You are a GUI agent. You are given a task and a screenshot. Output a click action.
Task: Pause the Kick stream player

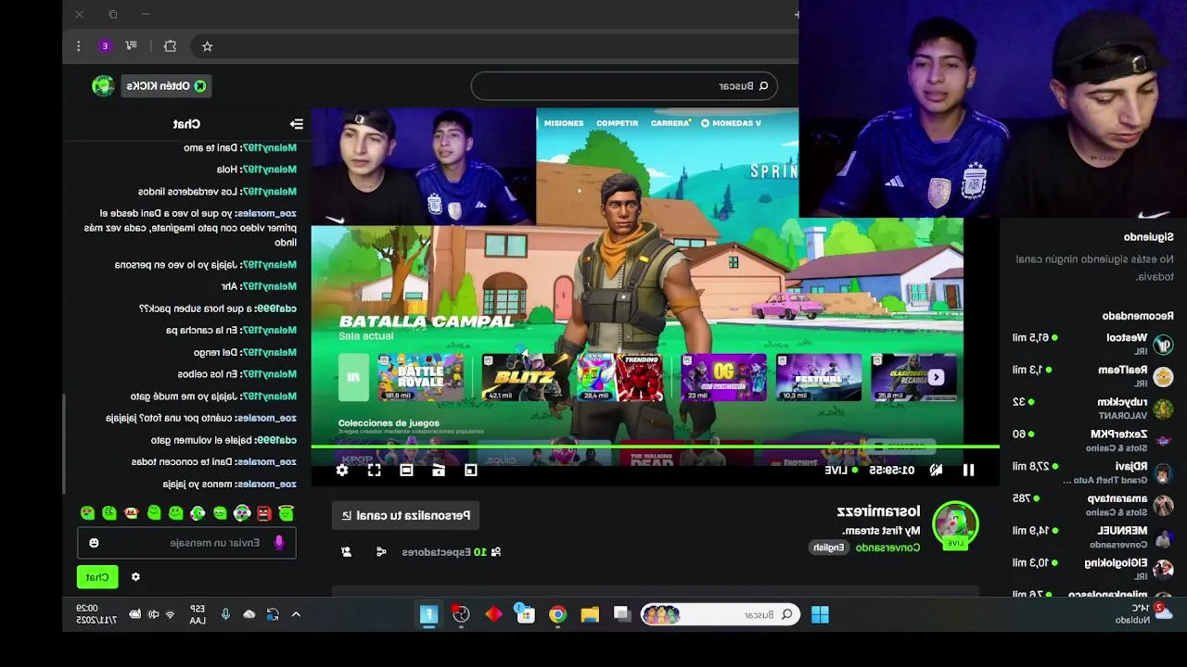pos(968,471)
